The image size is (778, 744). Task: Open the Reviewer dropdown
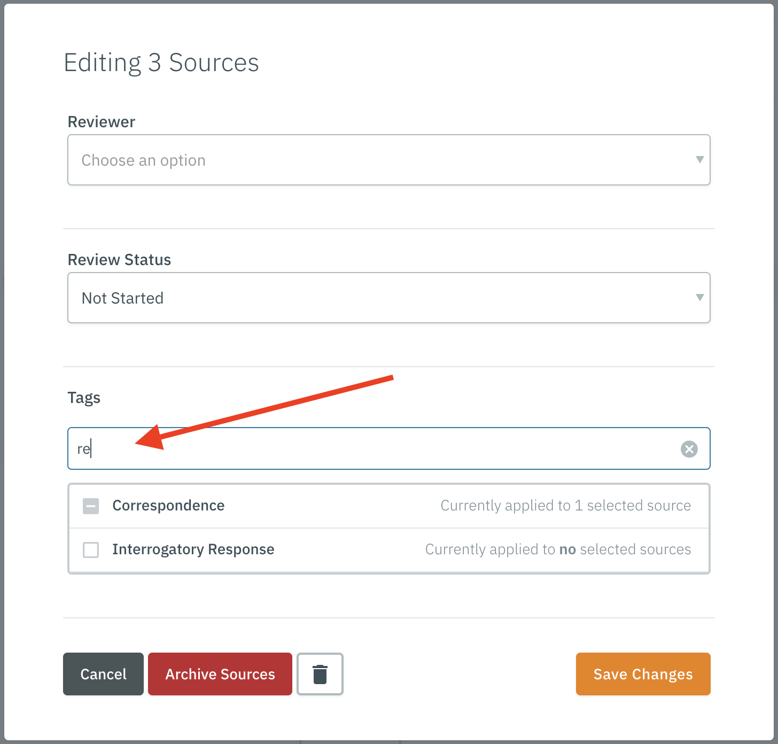(389, 160)
